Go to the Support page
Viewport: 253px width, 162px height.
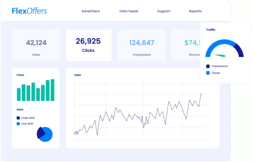tap(164, 11)
